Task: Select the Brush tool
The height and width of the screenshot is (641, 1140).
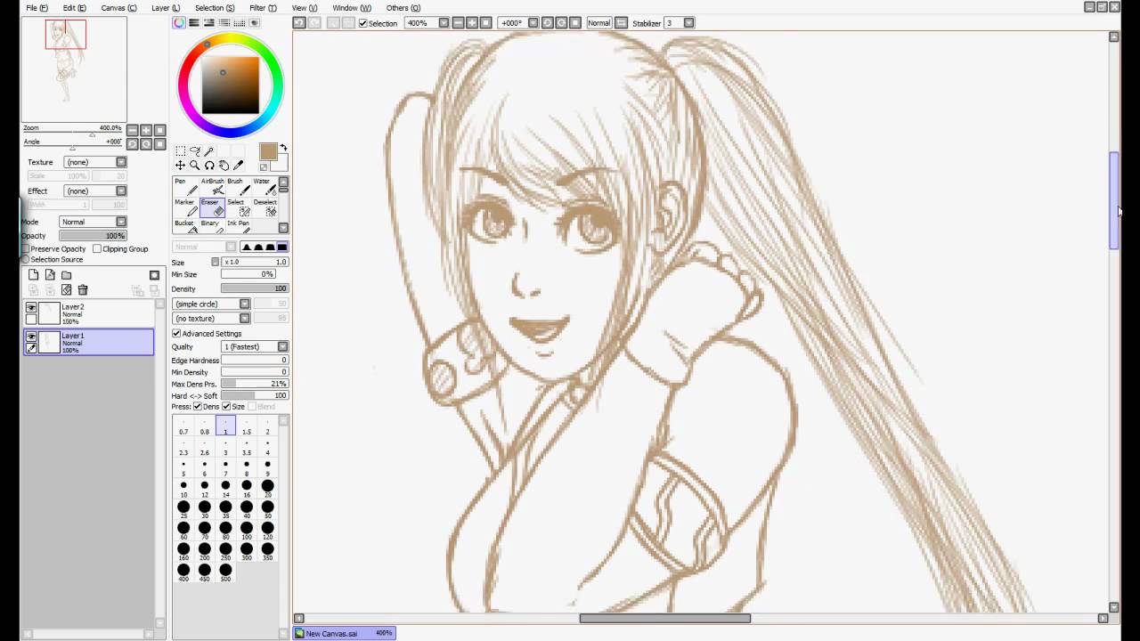Action: tap(238, 187)
